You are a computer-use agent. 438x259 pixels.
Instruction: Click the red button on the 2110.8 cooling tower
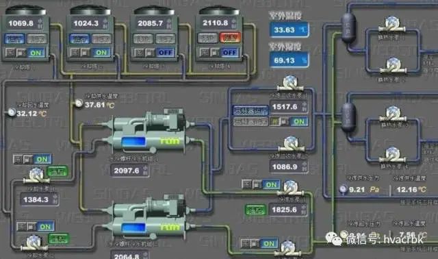point(230,38)
